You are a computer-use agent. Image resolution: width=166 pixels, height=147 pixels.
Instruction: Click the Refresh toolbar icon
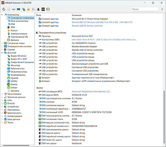(x=4, y=9)
